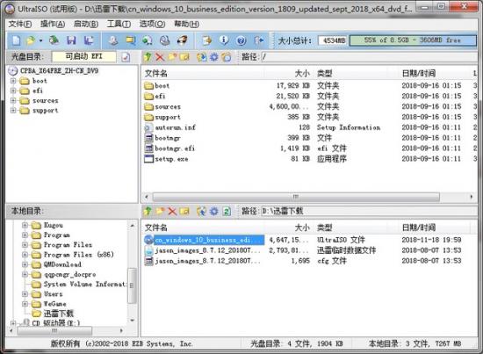Viewport: 483px width, 354px height.
Task: Click the New Folder icon in local toolbar
Action: click(160, 212)
